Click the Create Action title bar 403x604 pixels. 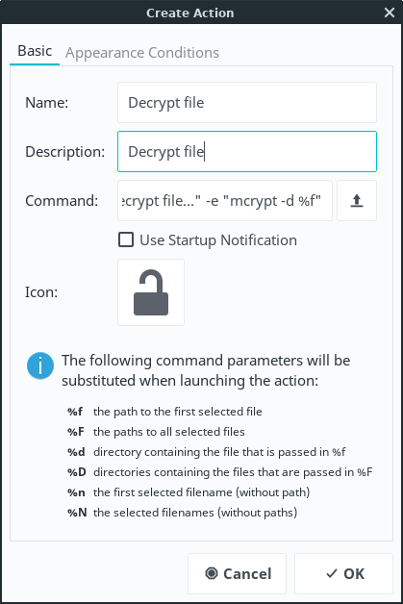point(189,13)
